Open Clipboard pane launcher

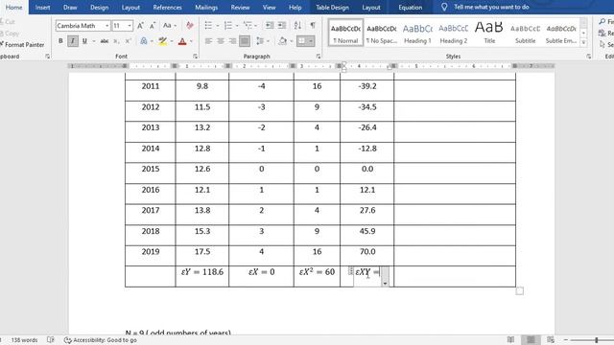(x=47, y=57)
